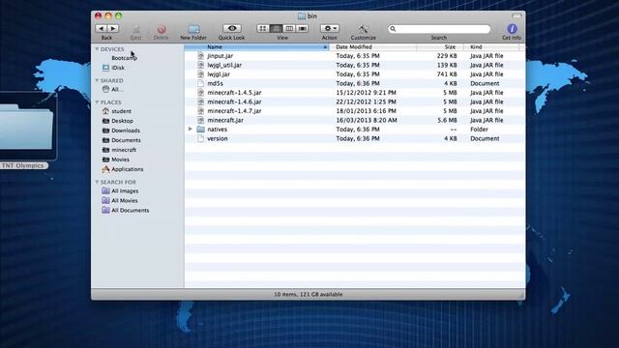Screen dimensions: 619x348
Task: Click the Eject toolbar icon
Action: [135, 29]
